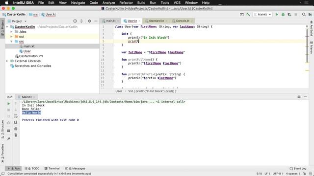Open the Refactor menu
The width and height of the screenshot is (314, 176).
(x=126, y=3)
